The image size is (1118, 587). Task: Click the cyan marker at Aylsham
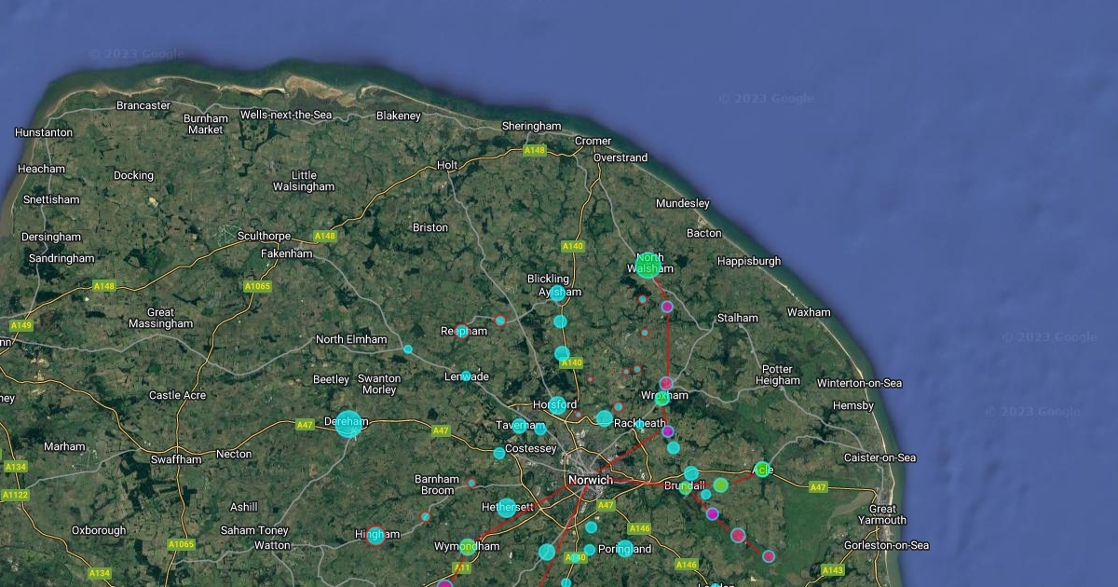coord(558,293)
